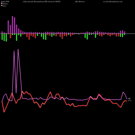
Task: Click the '87.8' price value label
Action: click(x=130, y=101)
